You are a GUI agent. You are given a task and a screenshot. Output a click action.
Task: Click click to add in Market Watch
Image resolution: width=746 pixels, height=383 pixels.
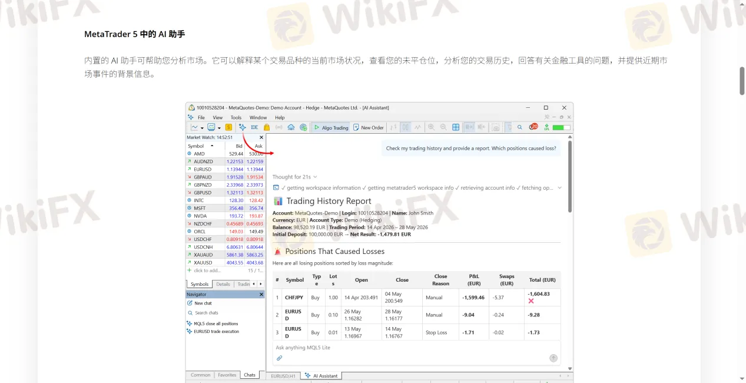click(x=207, y=270)
